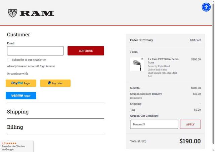Viewport: 215px width, 152px height.
Task: Click the Billing section heading
Action: pos(15,127)
